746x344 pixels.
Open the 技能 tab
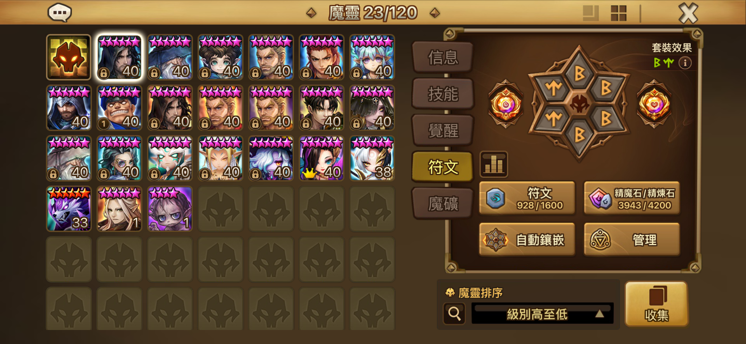[443, 94]
